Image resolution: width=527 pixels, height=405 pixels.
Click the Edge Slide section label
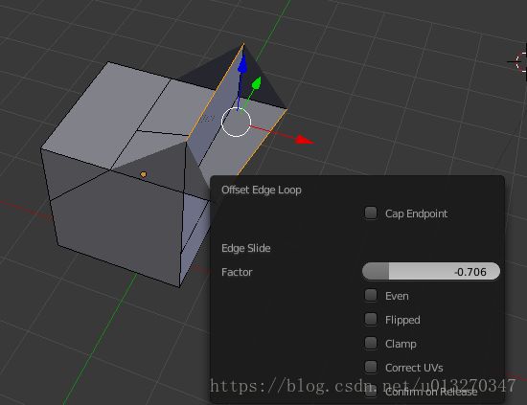pos(246,248)
